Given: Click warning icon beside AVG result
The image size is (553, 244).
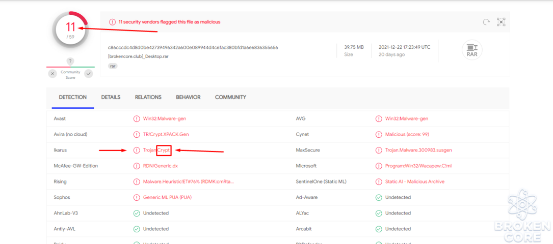Looking at the screenshot, I should click(x=379, y=119).
